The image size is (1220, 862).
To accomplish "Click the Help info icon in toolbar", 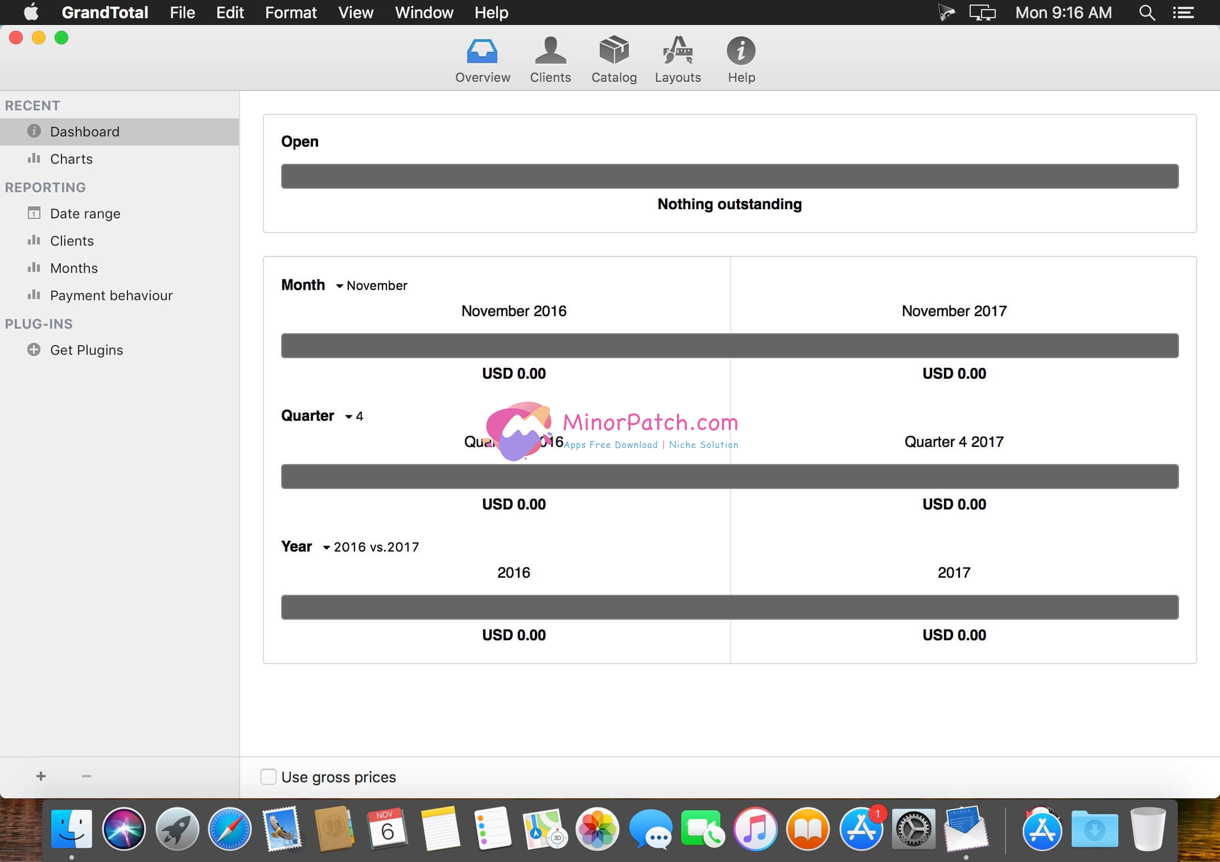I will (x=741, y=52).
